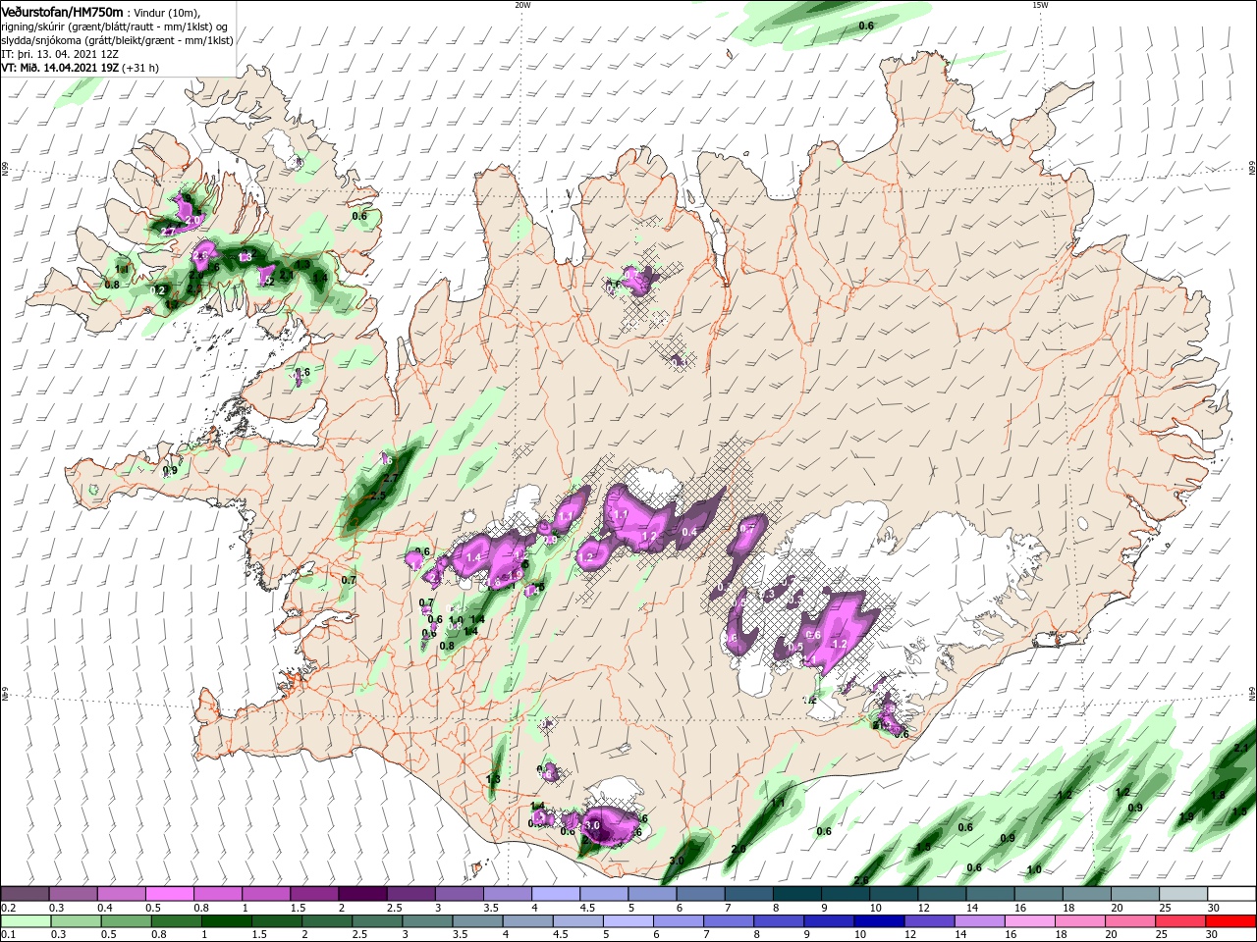Click the 'slydda/snjókoma' legend description line

pyautogui.click(x=117, y=40)
